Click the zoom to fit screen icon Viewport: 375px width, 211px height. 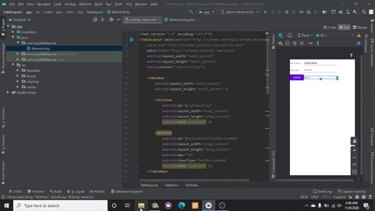[x=354, y=172]
